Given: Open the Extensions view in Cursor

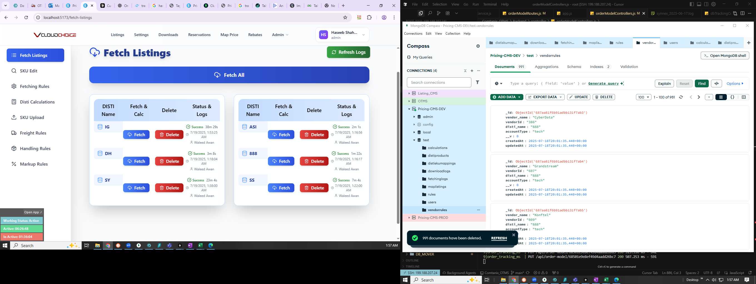Looking at the screenshot, I should coord(447,13).
